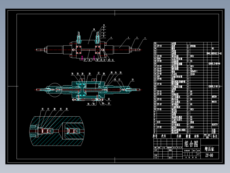Click the '代号' column header
Image resolution: width=230 pixels, height=173 pixels.
click(164, 136)
